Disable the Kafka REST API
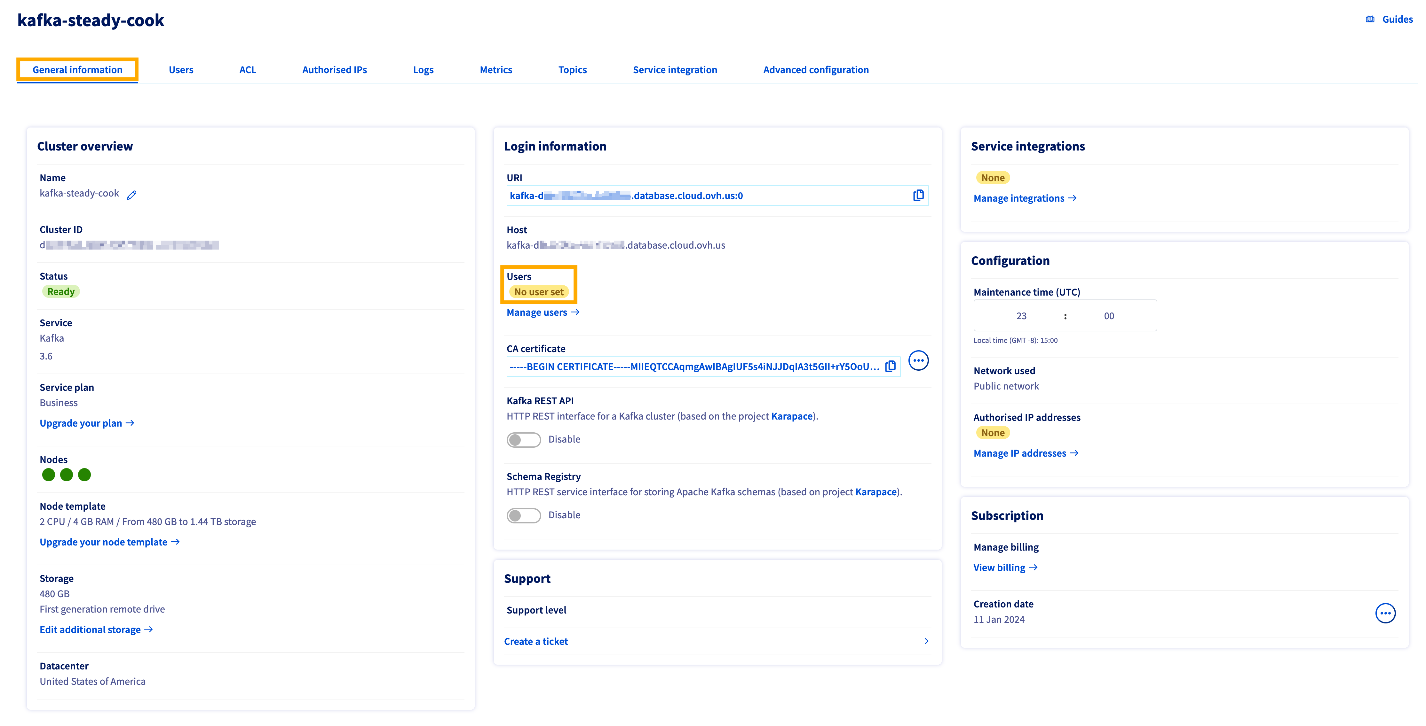 tap(523, 439)
